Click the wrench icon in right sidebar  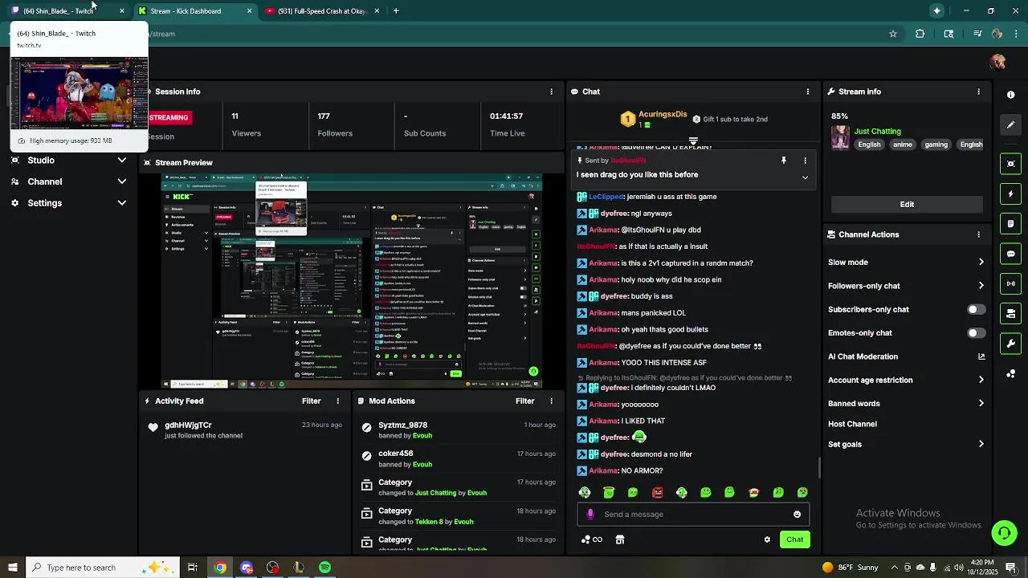coord(1010,344)
